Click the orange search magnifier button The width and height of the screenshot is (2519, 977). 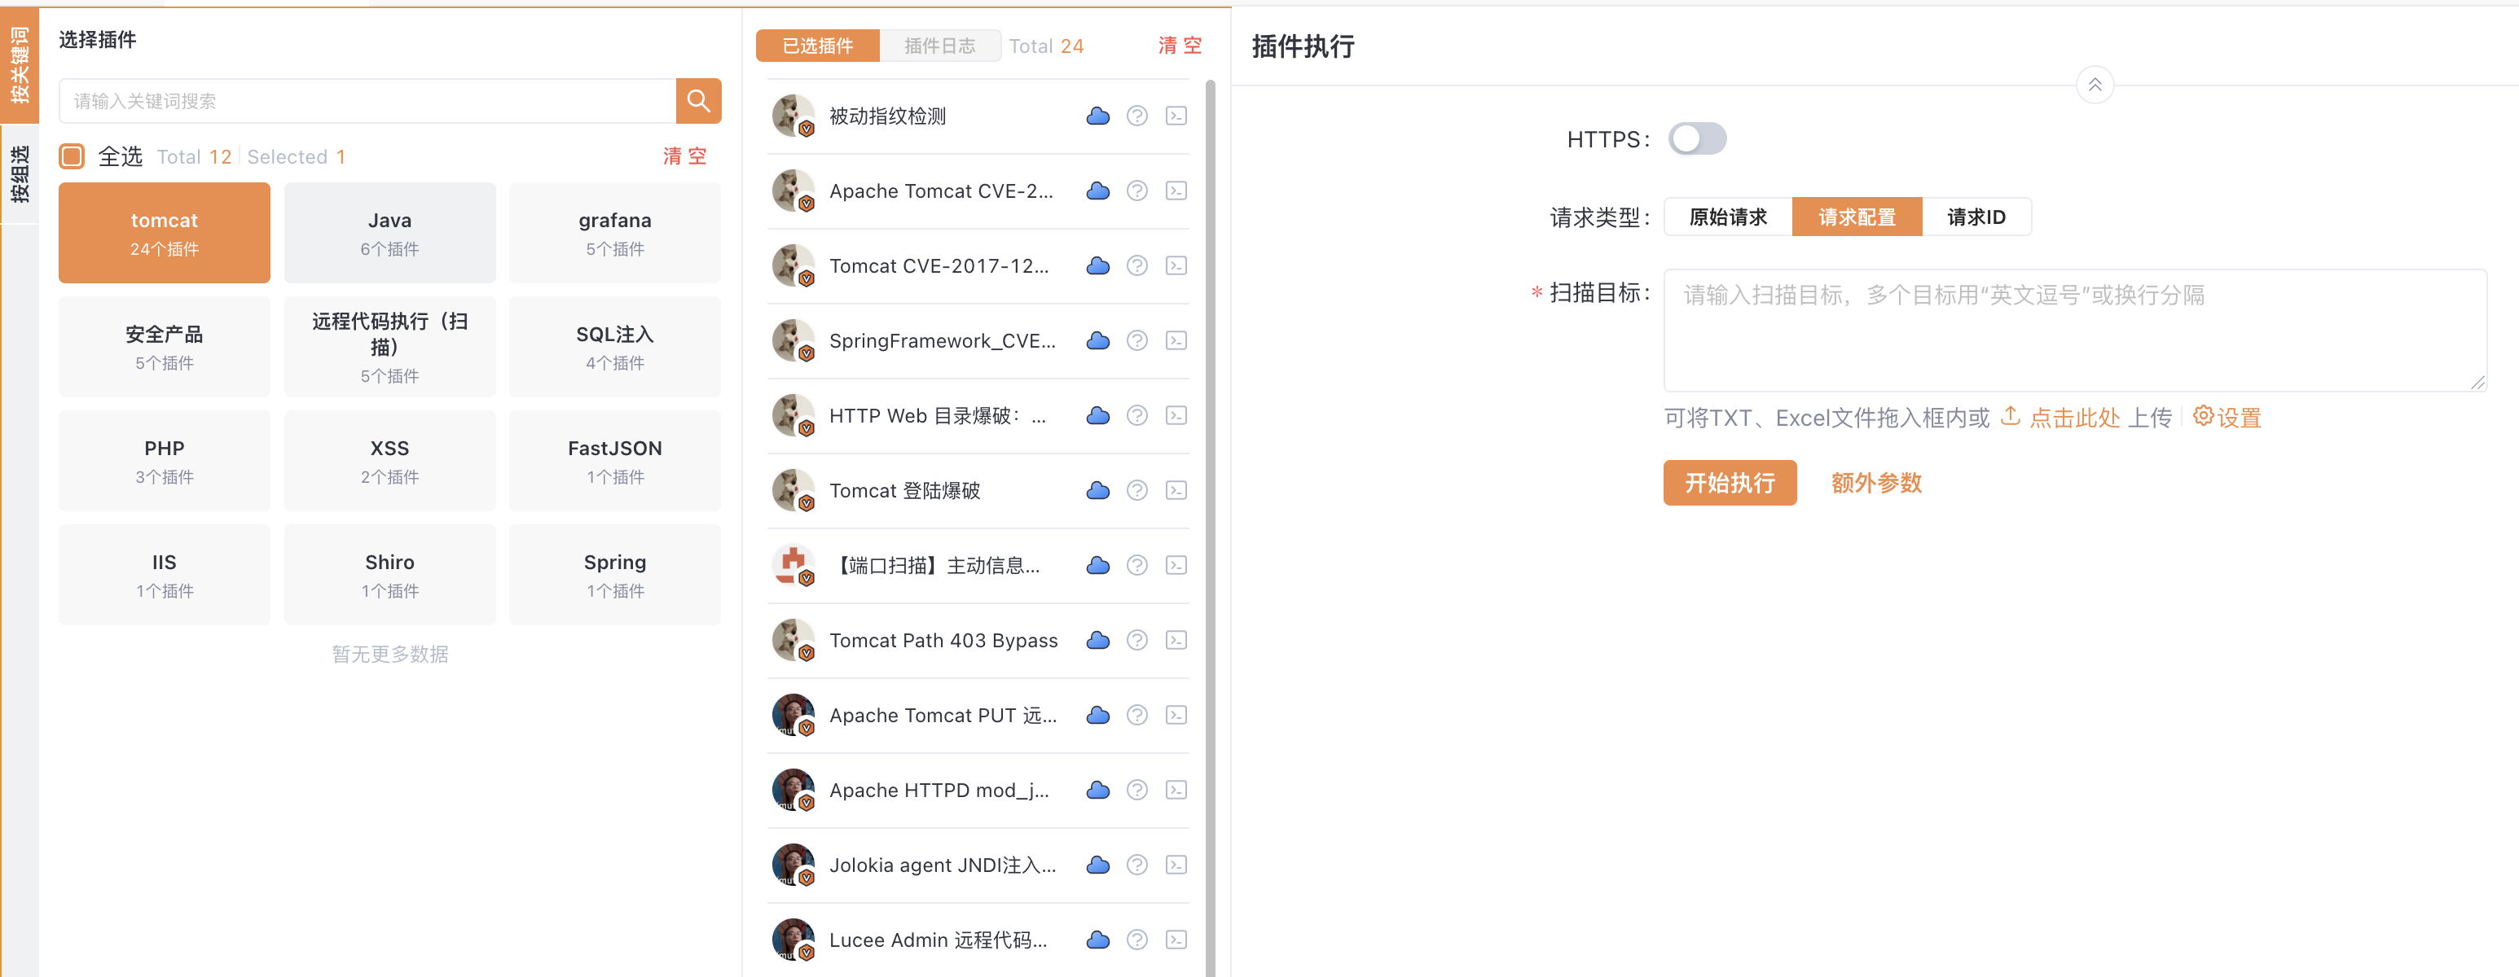698,101
